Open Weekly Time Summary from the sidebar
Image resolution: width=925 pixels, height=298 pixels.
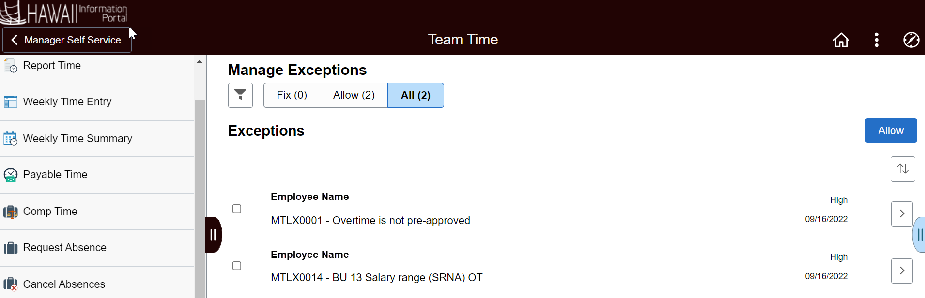(x=10, y=139)
